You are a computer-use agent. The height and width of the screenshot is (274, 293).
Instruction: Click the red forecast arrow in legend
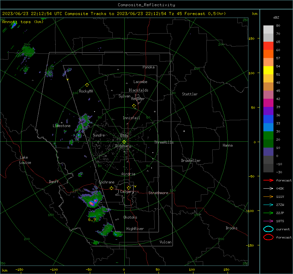click(x=268, y=180)
